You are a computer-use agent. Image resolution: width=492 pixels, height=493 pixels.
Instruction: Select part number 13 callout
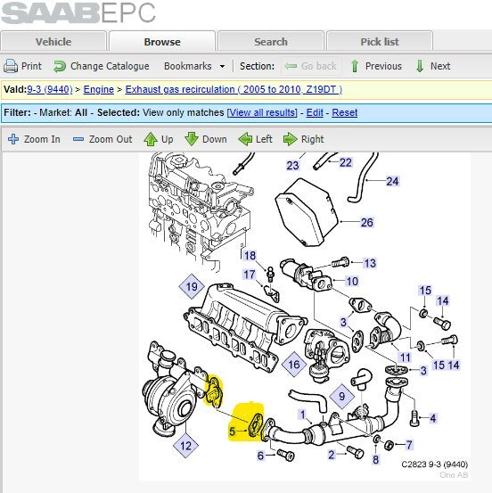tap(370, 263)
